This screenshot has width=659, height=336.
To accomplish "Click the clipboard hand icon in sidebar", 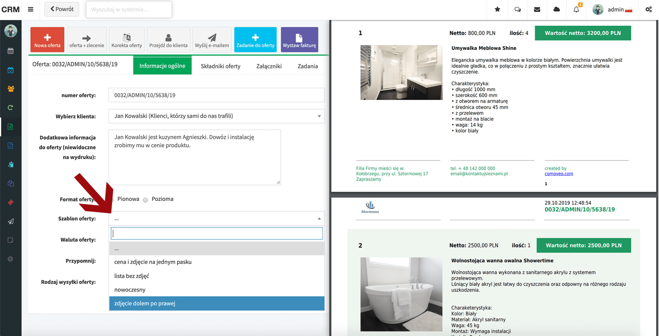I will tap(11, 165).
